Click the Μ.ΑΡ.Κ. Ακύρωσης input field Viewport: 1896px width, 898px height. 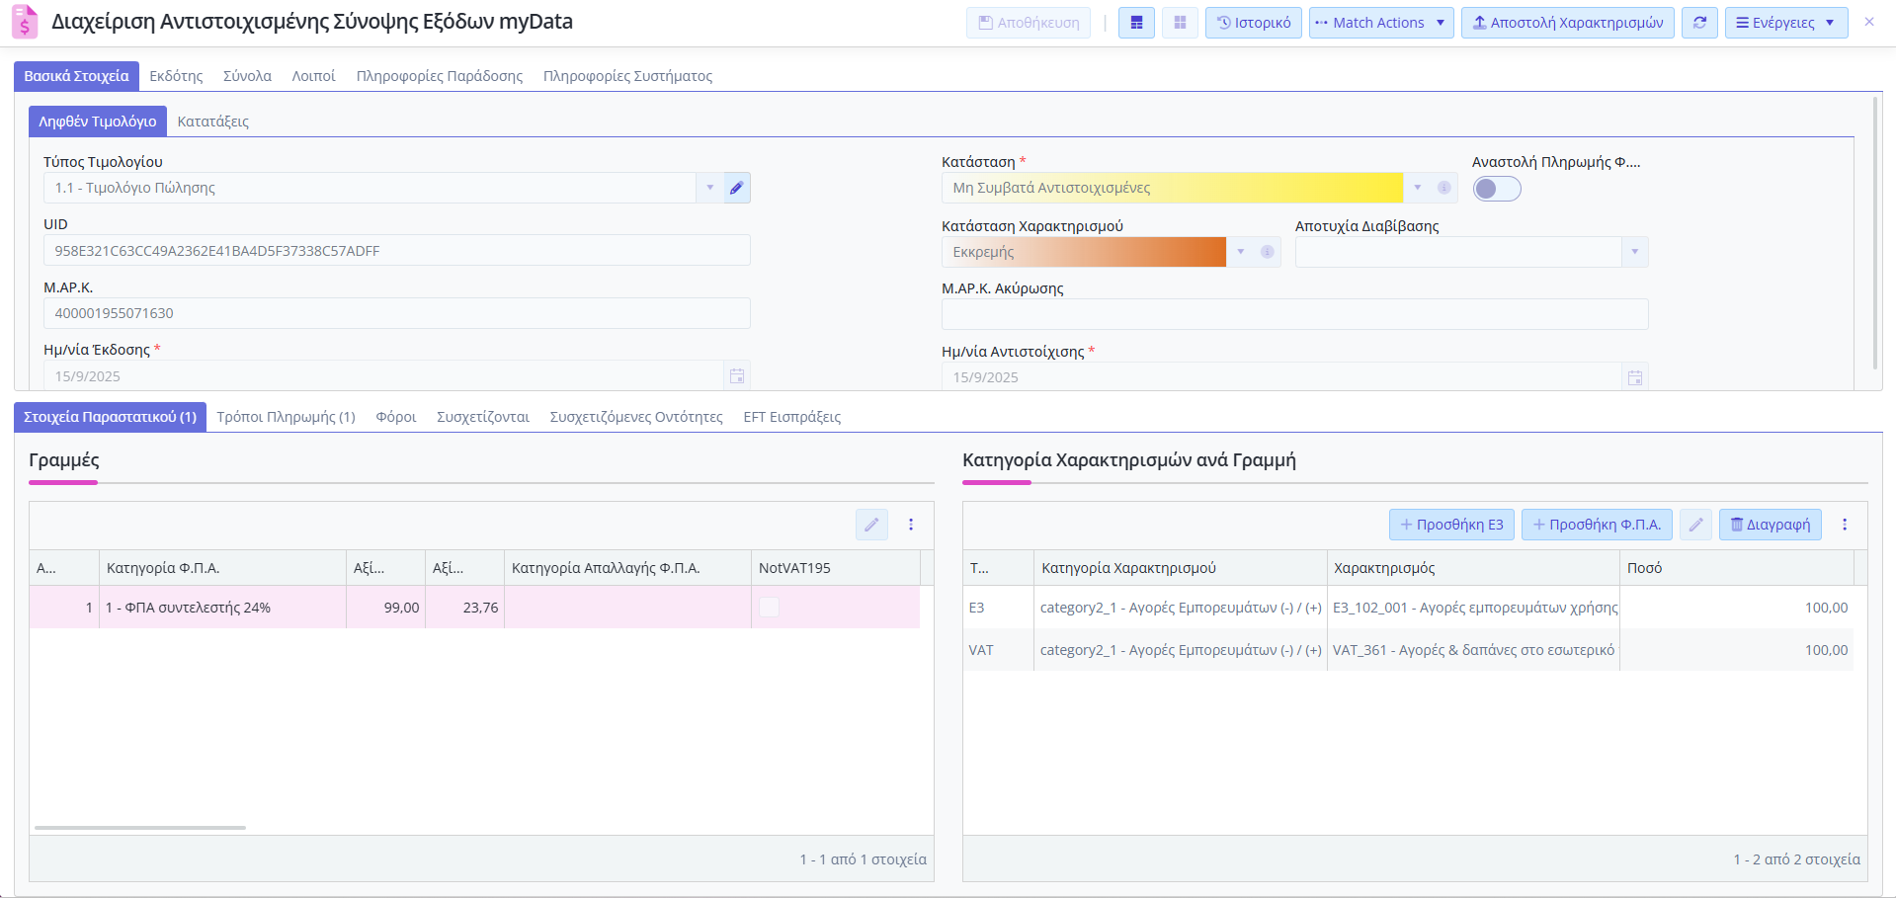1294,314
